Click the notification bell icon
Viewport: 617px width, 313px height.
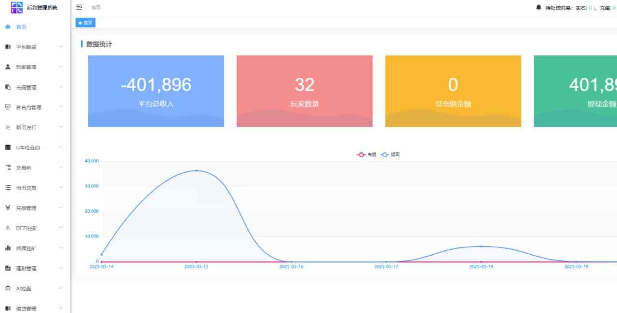[538, 8]
